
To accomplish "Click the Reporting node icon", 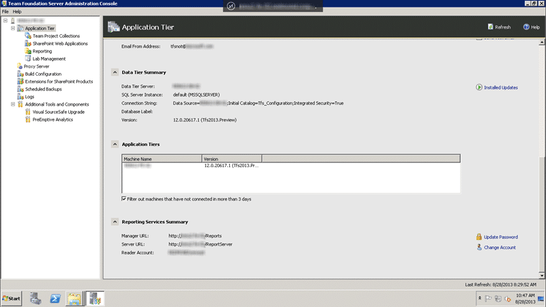I will tap(28, 51).
